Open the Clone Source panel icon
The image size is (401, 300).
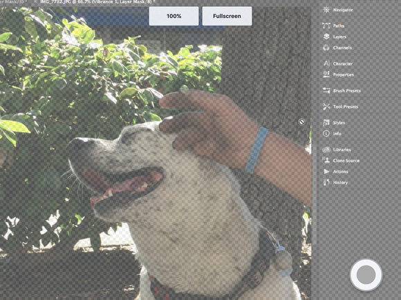pyautogui.click(x=326, y=160)
